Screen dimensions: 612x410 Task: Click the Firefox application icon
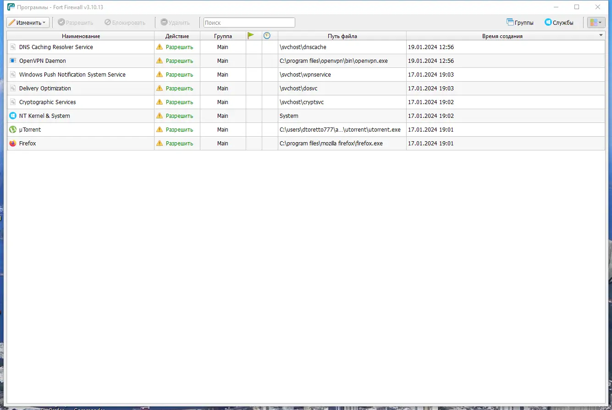tap(13, 143)
